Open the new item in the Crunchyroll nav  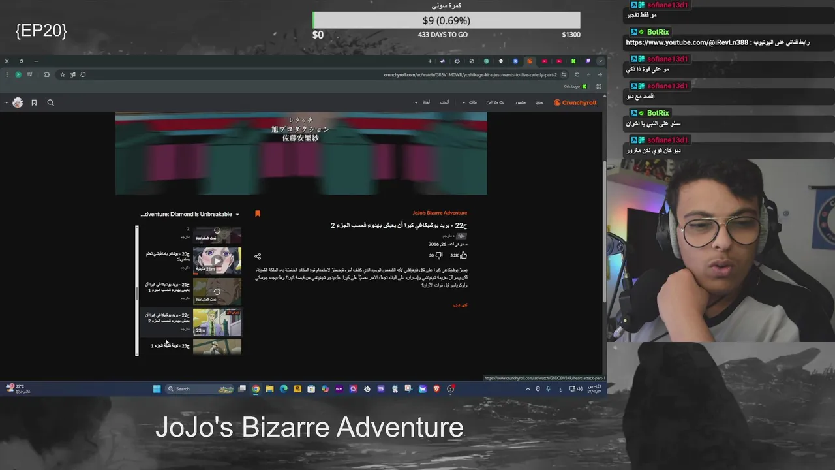539,102
